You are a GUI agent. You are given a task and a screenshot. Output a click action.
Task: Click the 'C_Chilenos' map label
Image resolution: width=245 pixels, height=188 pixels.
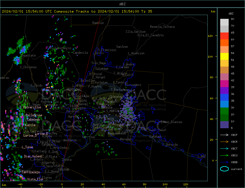(28, 67)
